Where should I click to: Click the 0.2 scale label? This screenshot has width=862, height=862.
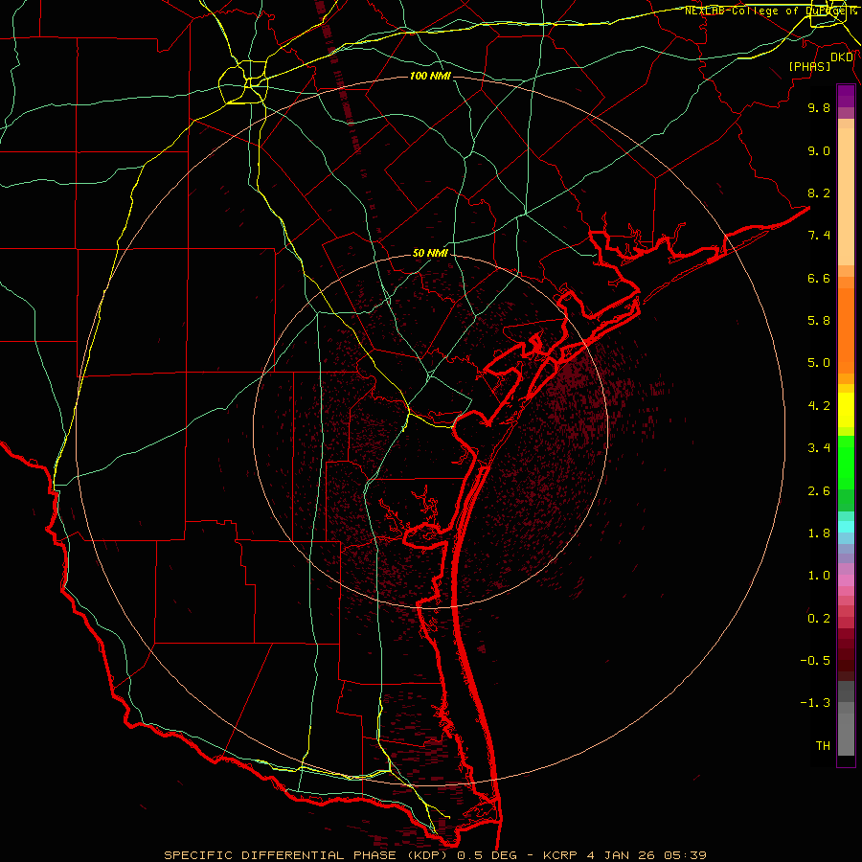819,619
